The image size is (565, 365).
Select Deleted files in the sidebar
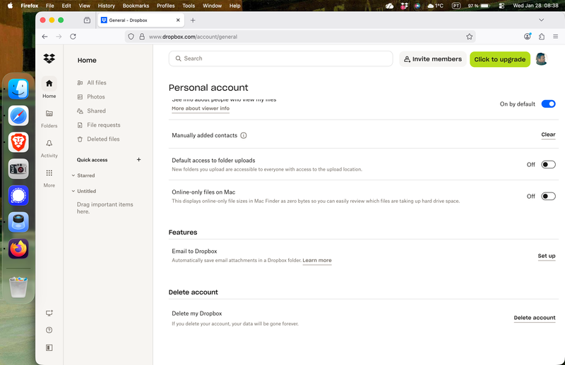pyautogui.click(x=103, y=139)
